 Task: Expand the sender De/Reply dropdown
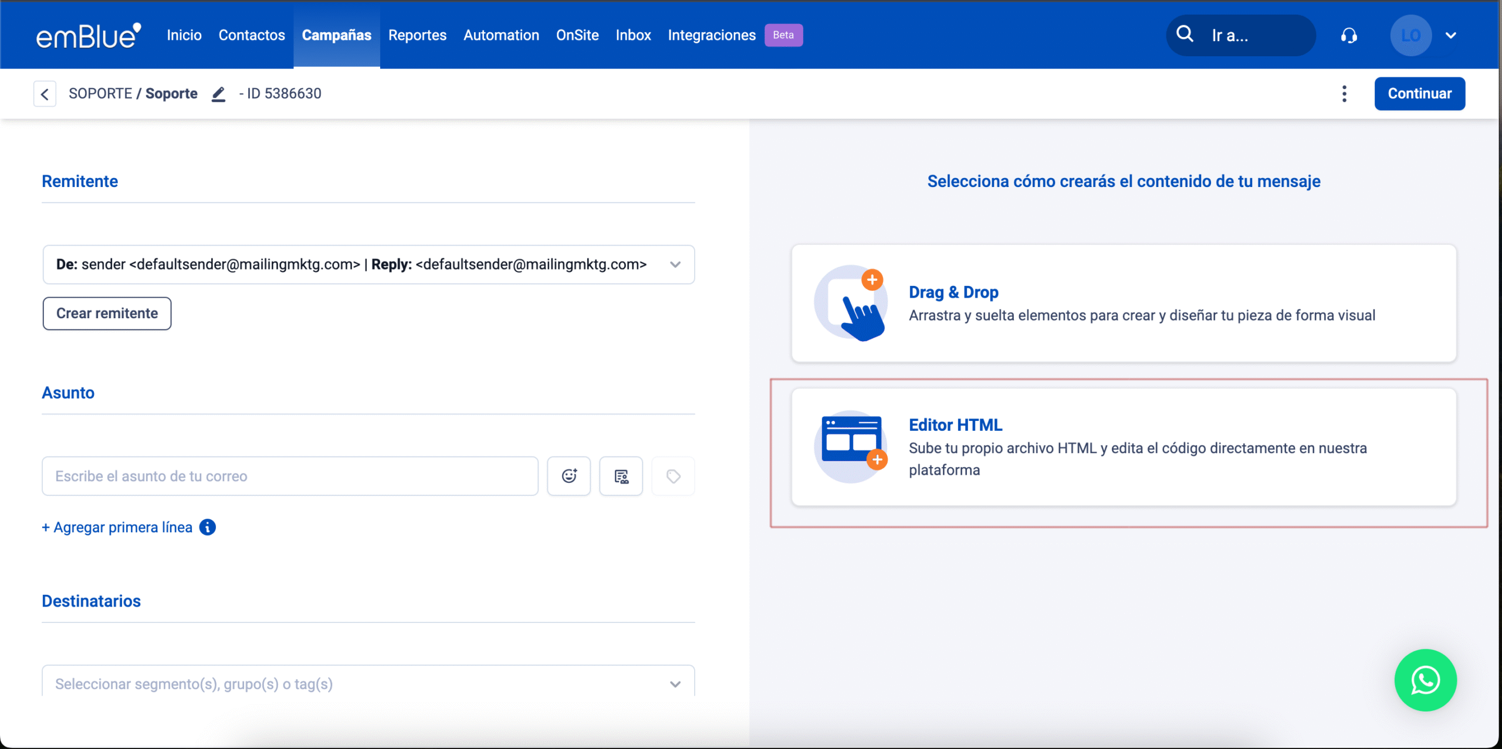pyautogui.click(x=368, y=264)
